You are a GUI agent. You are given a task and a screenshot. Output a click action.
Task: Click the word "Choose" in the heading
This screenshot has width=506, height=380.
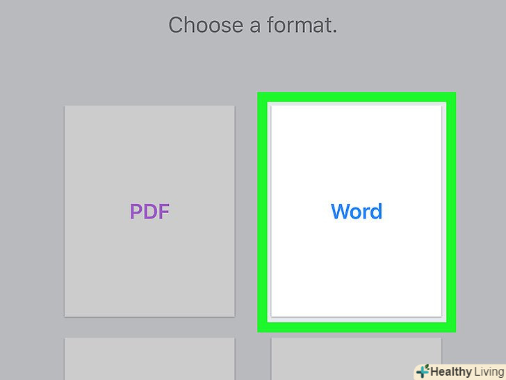tap(199, 26)
